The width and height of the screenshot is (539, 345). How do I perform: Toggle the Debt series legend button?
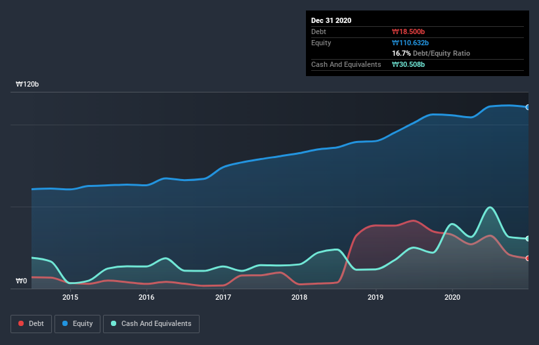(31, 324)
